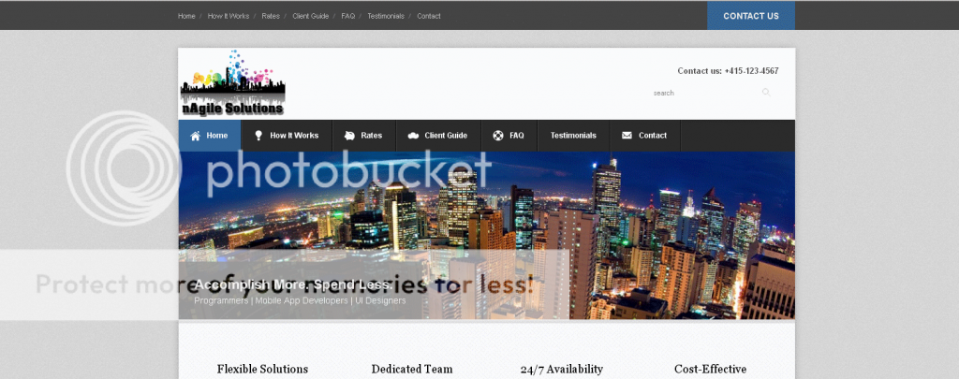Screen dimensions: 959x379
Task: Click the home icon in main navigation
Action: point(195,136)
